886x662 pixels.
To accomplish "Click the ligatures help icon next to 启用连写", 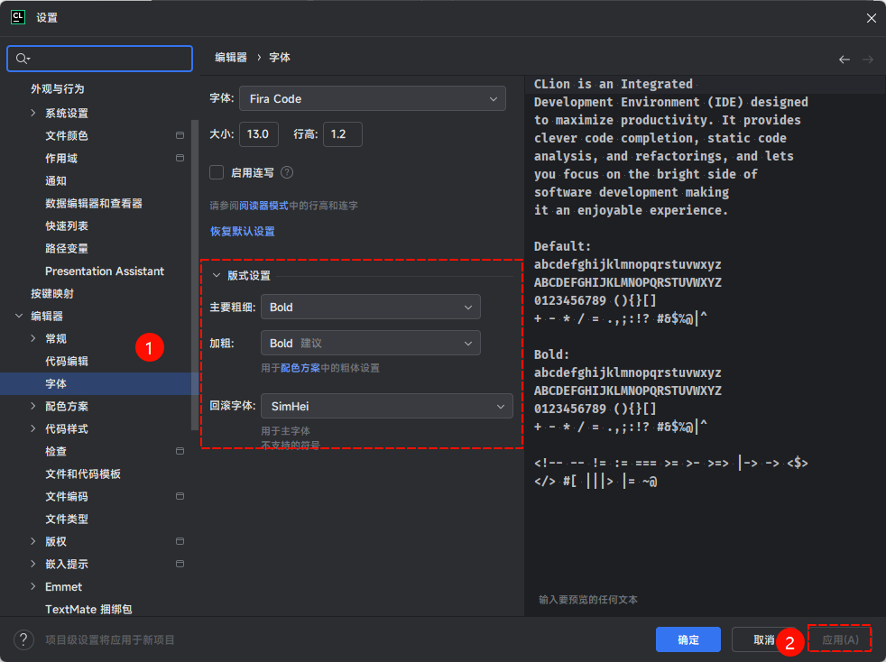I will pos(287,172).
